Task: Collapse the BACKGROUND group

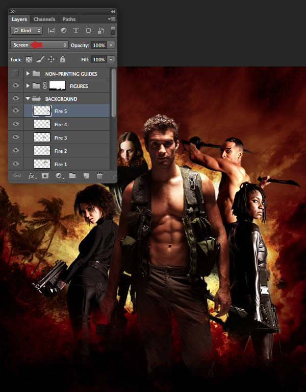Action: [x=28, y=99]
